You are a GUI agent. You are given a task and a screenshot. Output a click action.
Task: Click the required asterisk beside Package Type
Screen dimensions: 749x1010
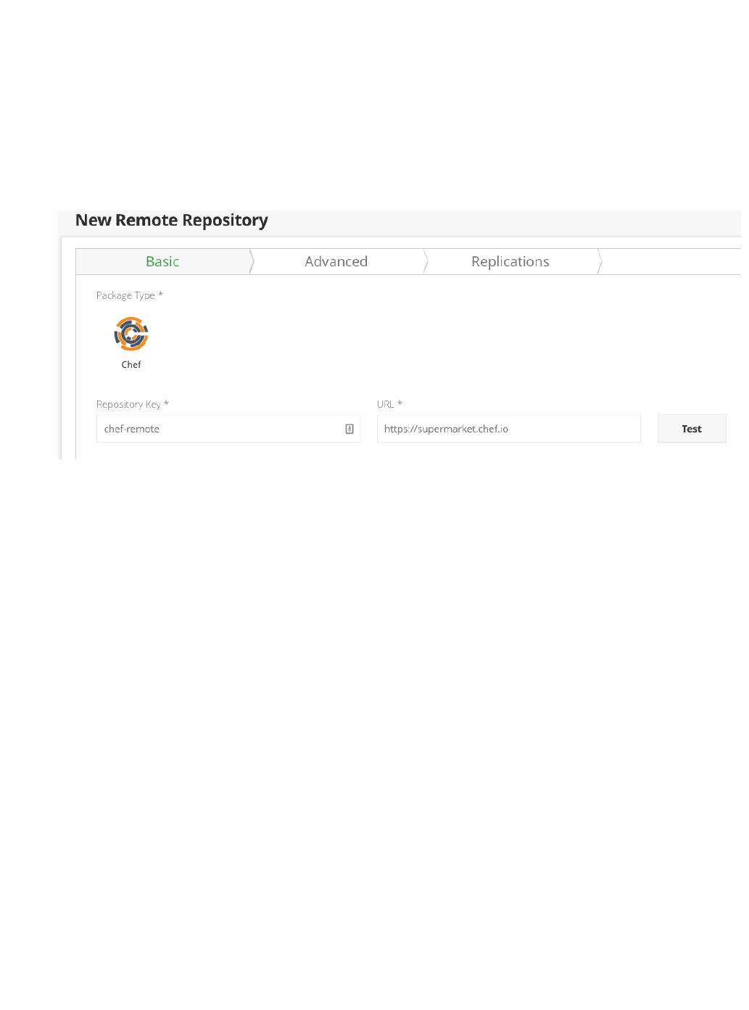pos(161,294)
